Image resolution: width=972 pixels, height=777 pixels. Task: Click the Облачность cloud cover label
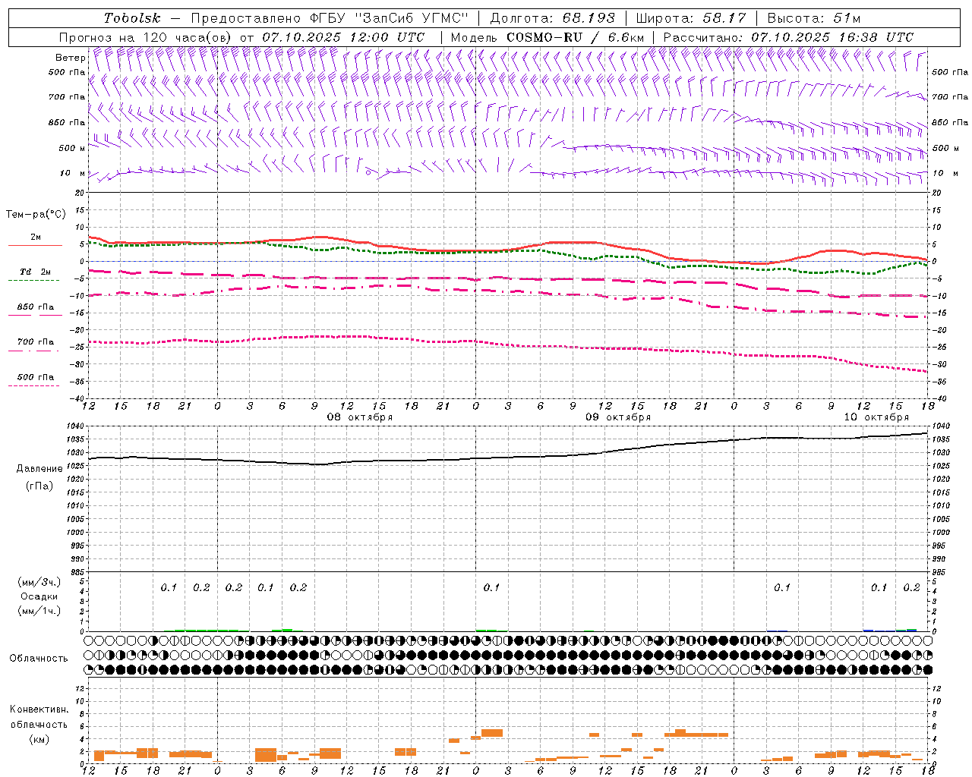coord(39,659)
